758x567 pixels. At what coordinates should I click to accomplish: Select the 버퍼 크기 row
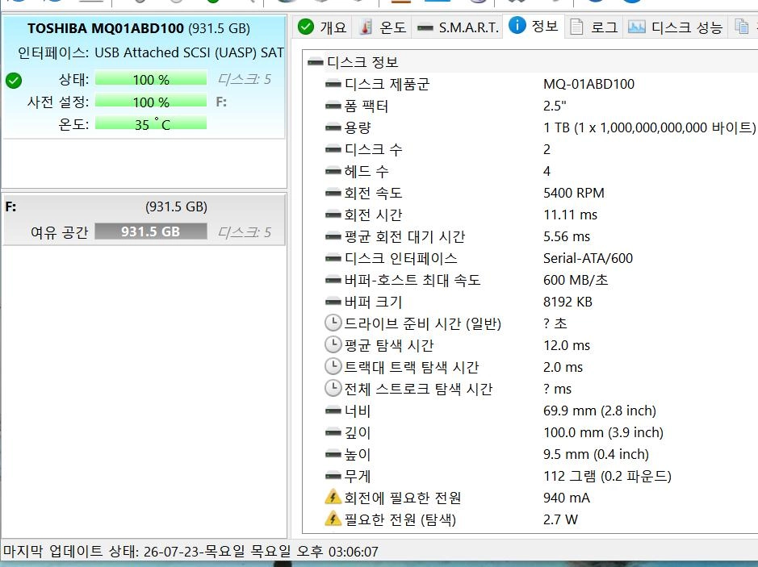[532, 302]
